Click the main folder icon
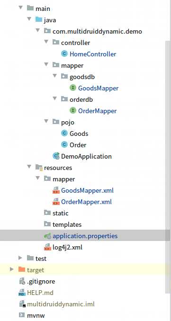171x321 pixels. (30, 8)
